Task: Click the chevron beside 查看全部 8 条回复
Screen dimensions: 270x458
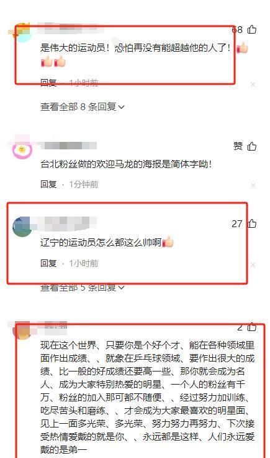Action: click(122, 107)
